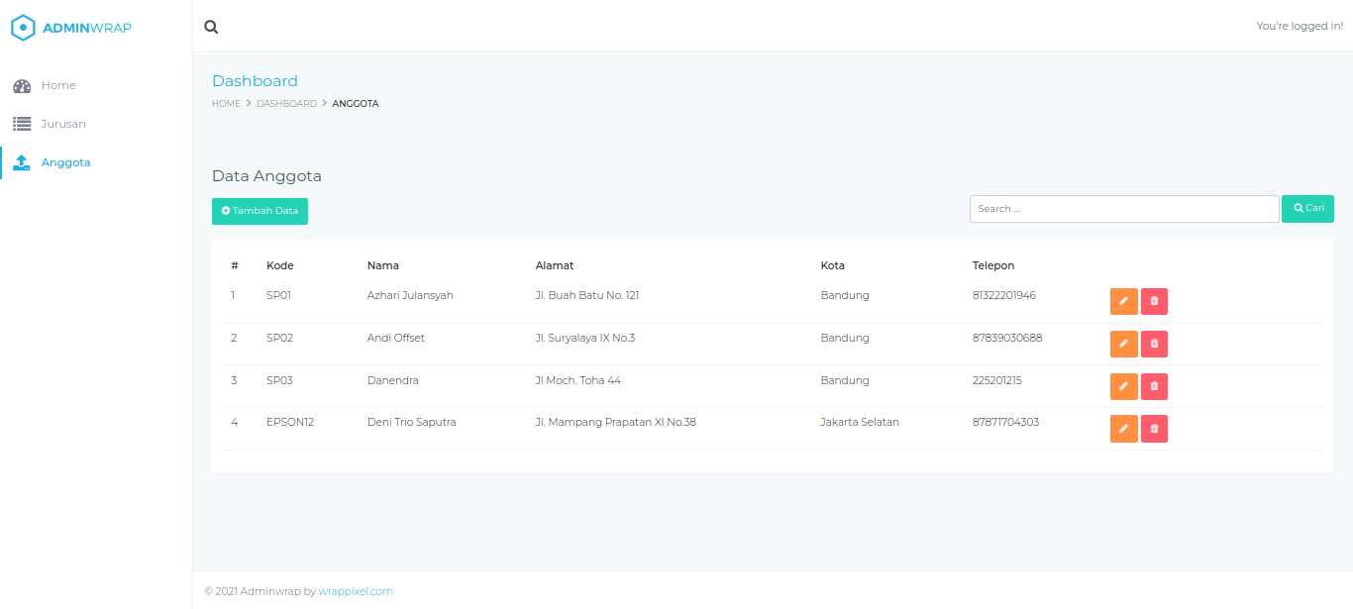Click the Tambah Data button

(260, 211)
